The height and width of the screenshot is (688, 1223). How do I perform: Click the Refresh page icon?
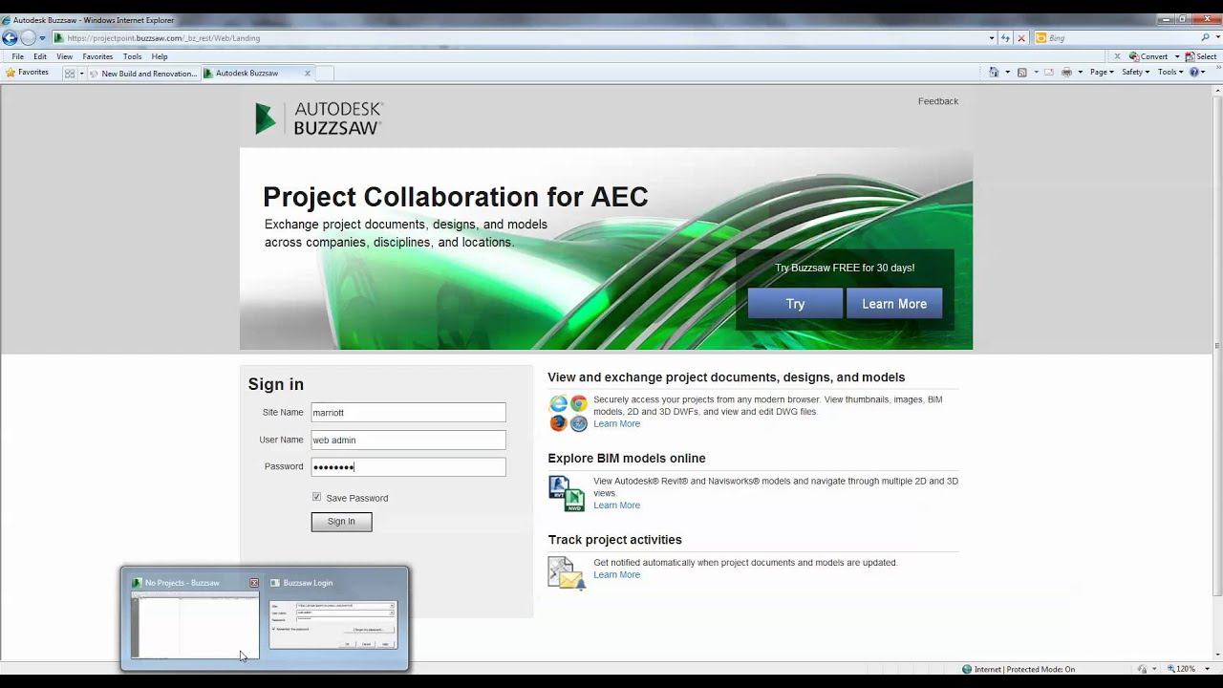tap(1006, 38)
